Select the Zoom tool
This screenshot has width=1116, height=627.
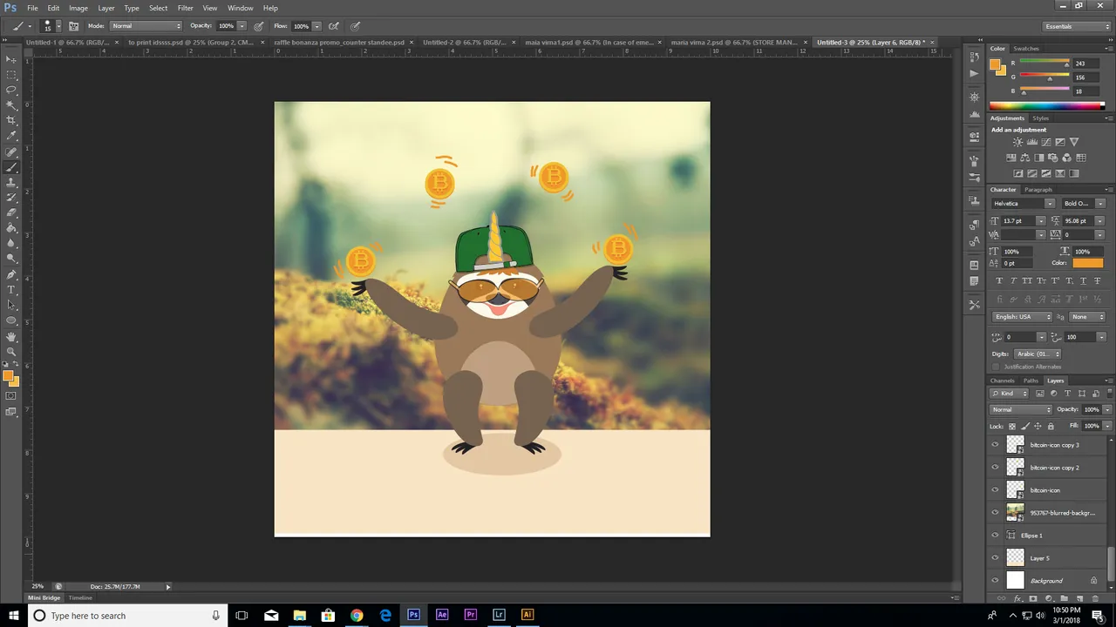tap(11, 351)
